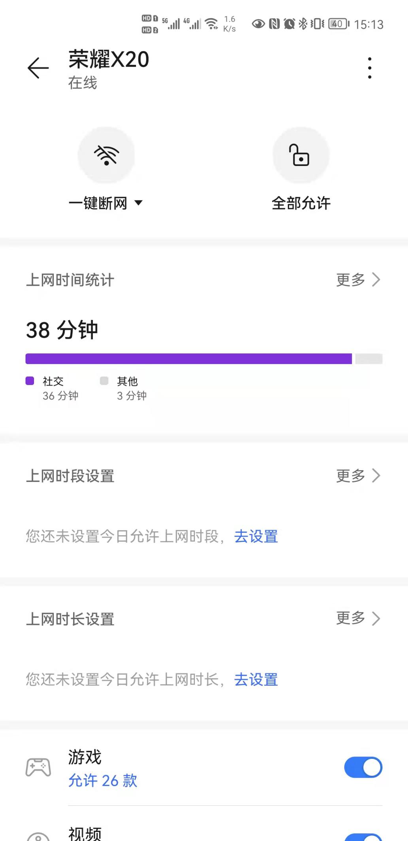Tap the purple usage progress bar
The image size is (408, 841).
coord(189,359)
